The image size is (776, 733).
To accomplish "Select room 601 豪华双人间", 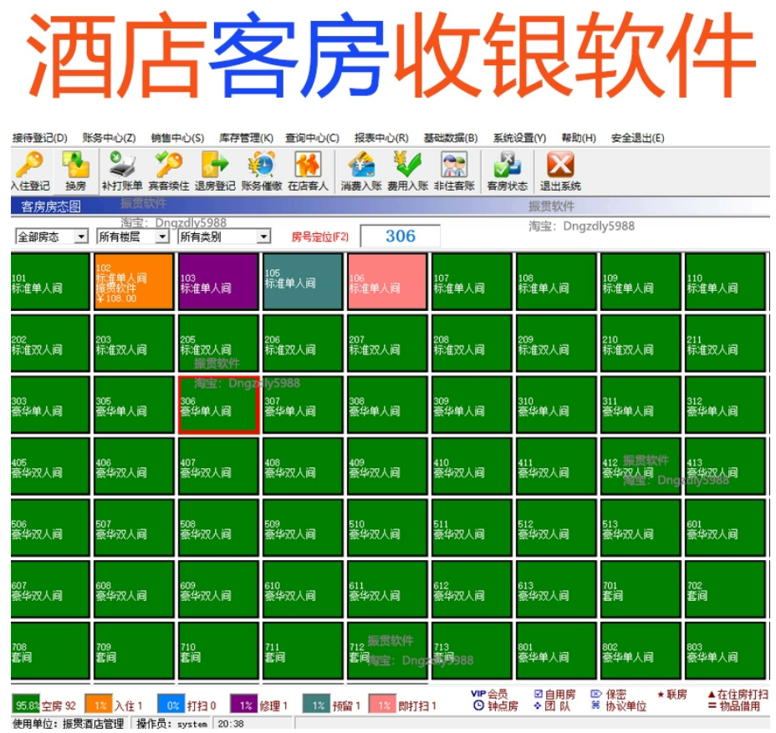I will coord(726,527).
